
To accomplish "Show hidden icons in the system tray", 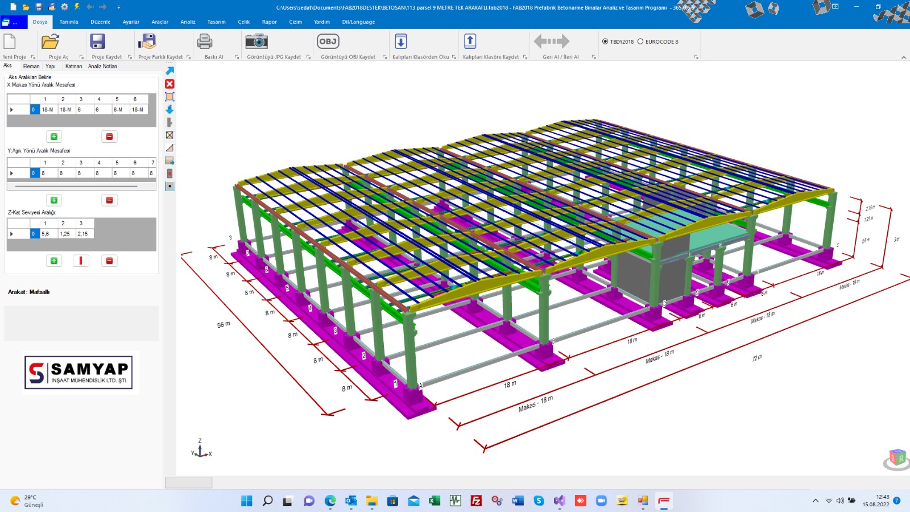I will click(x=816, y=501).
